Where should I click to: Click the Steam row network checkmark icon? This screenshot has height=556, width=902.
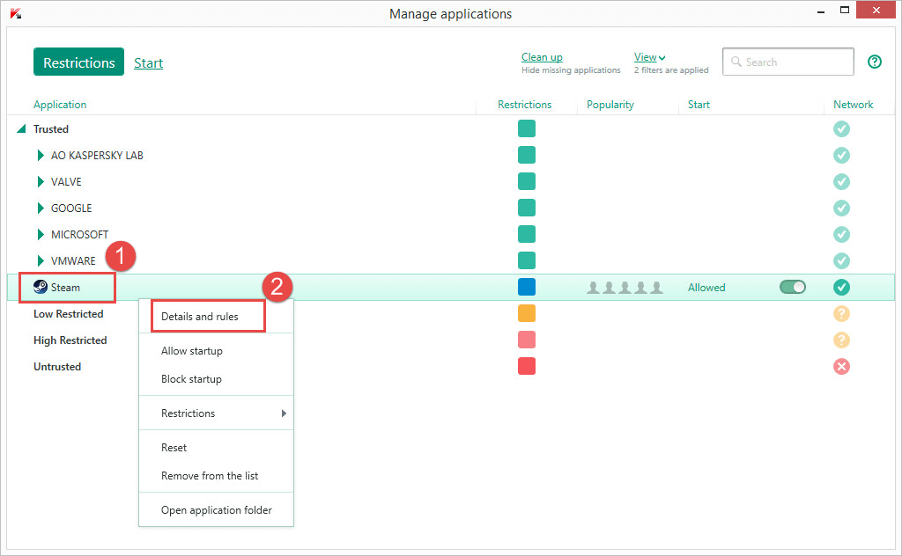coord(841,287)
